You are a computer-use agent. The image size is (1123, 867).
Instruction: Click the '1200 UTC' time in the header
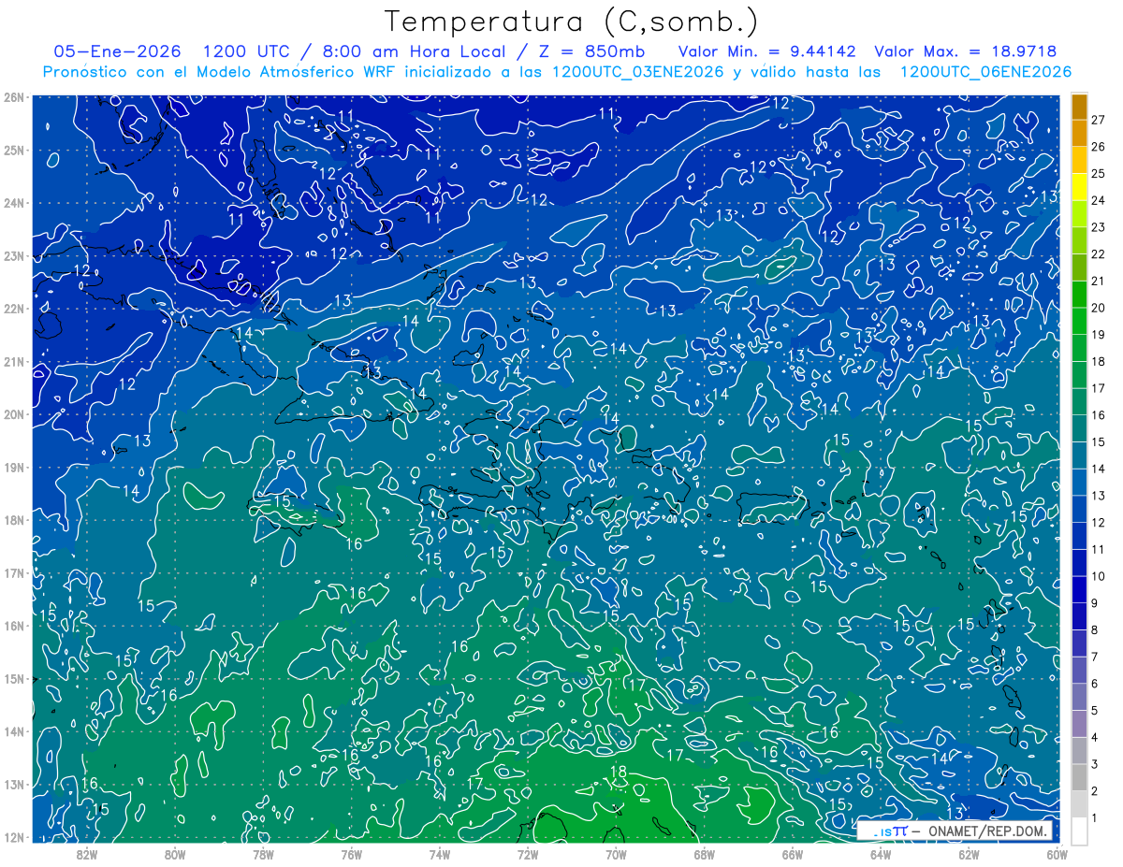point(245,52)
